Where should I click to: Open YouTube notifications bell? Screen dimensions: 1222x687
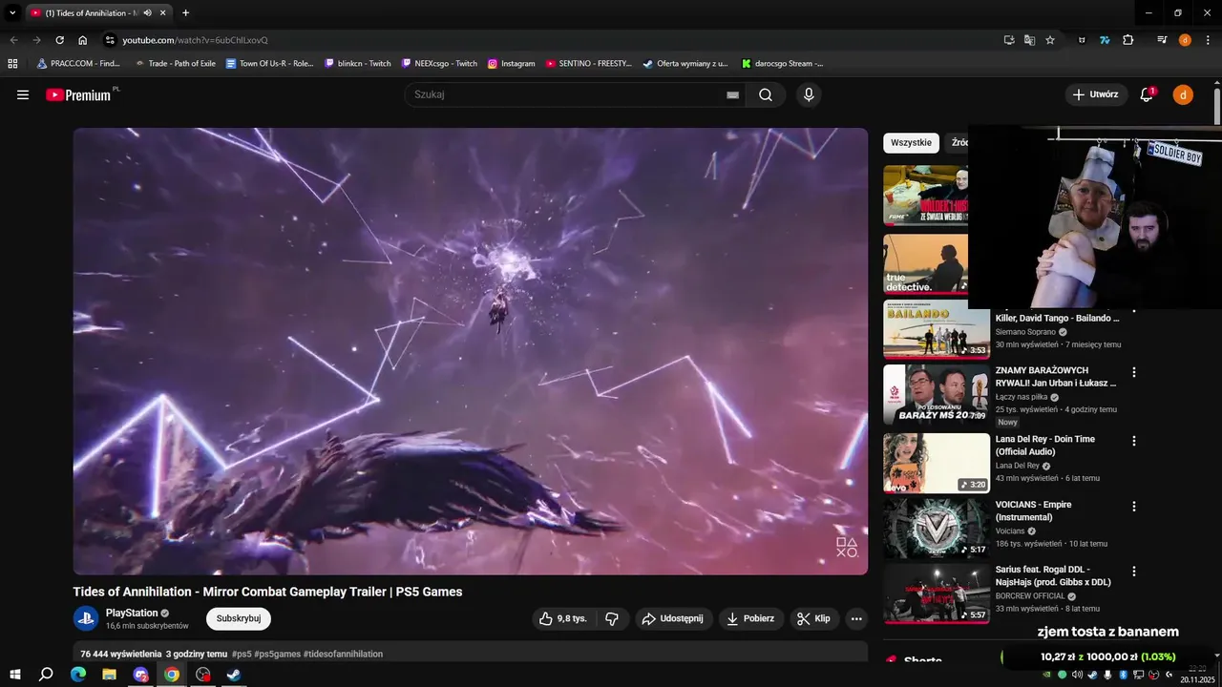[x=1147, y=94]
